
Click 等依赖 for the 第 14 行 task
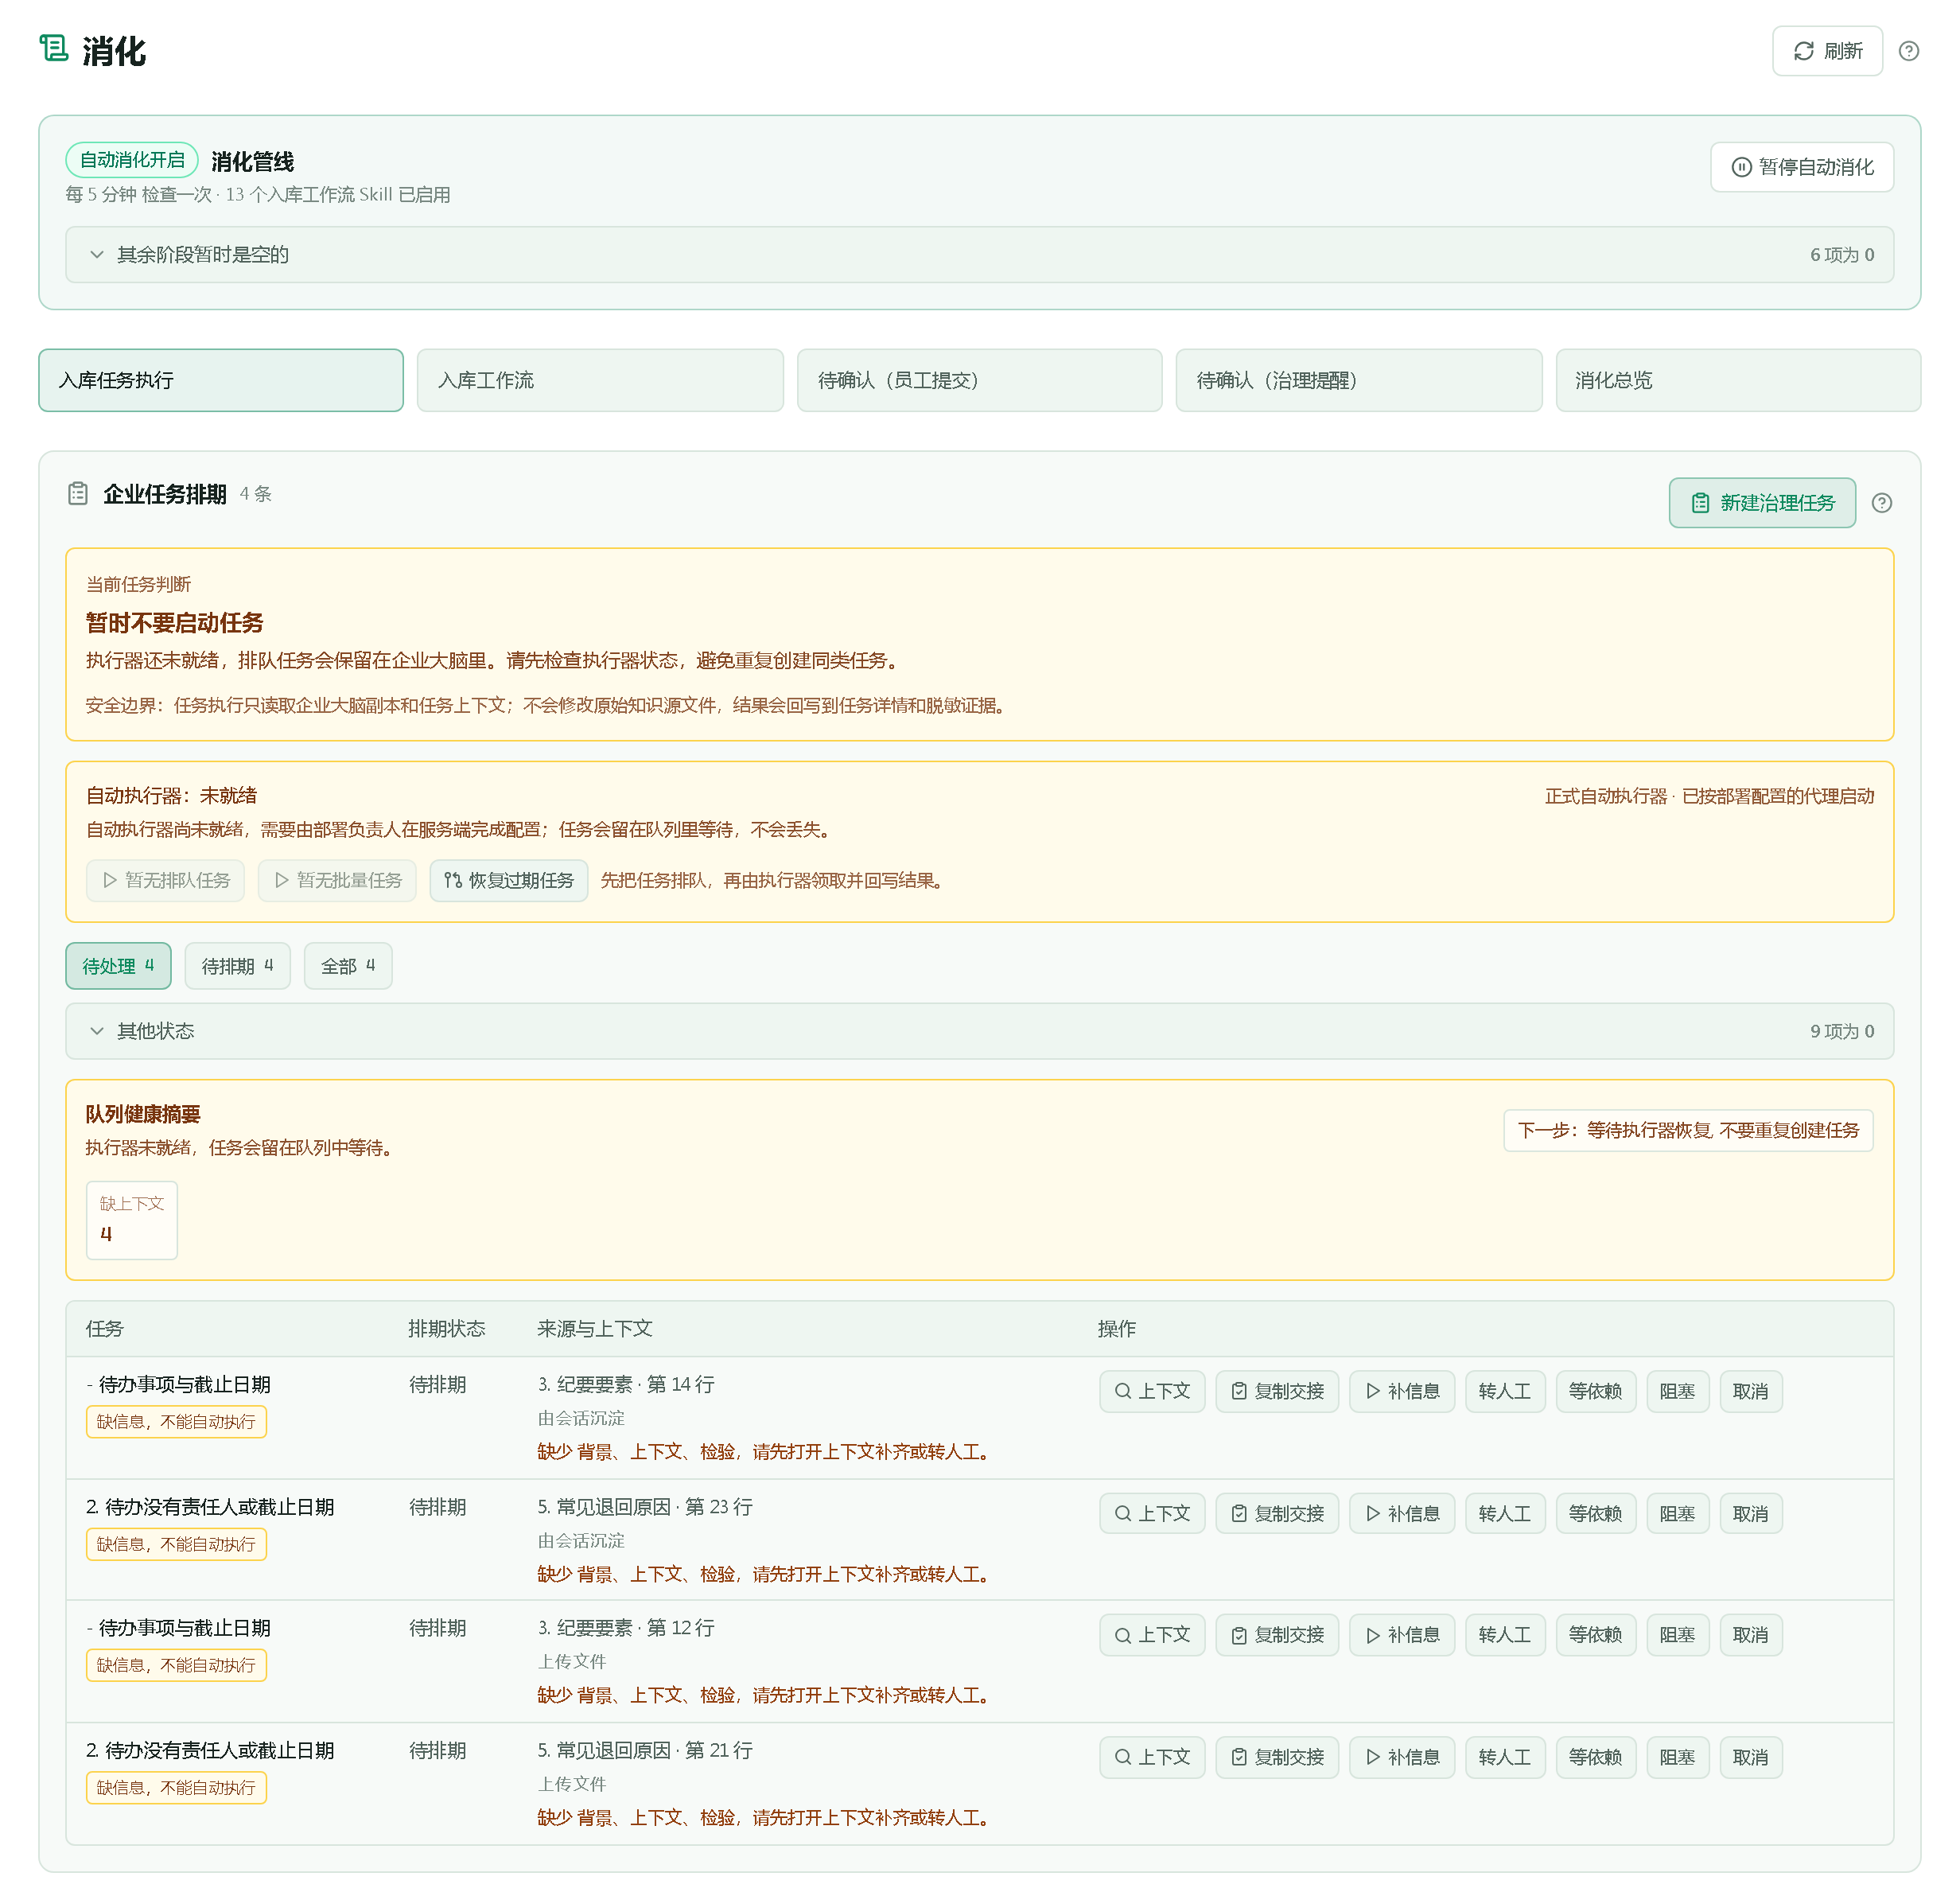pyautogui.click(x=1596, y=1392)
